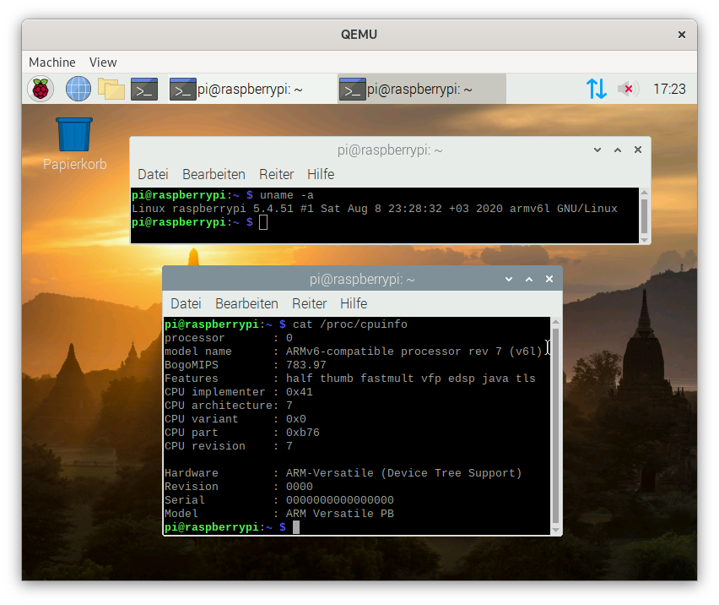Close the QEMU window
Screen dimensions: 719x605
pos(682,35)
